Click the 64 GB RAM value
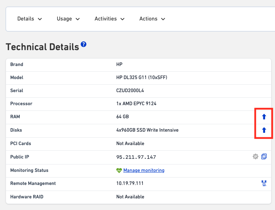The height and width of the screenshot is (210, 275). point(123,117)
